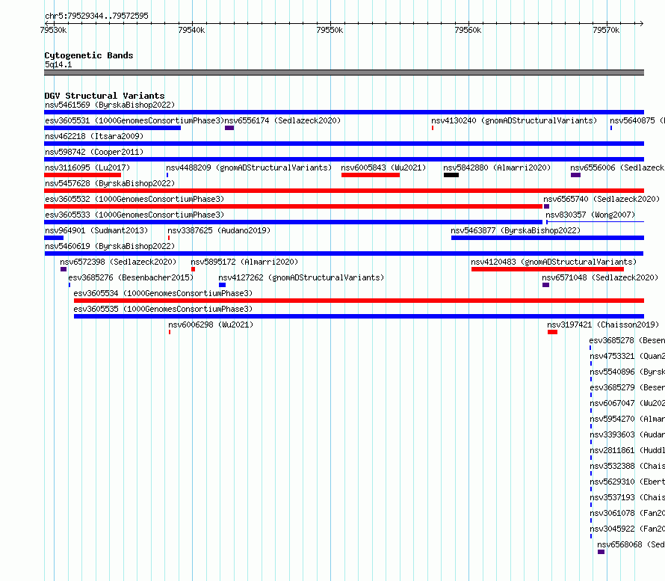Click the nsv3537193 variant label

click(627, 497)
